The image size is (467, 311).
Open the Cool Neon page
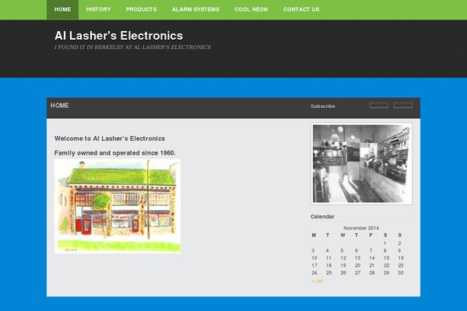tap(251, 9)
